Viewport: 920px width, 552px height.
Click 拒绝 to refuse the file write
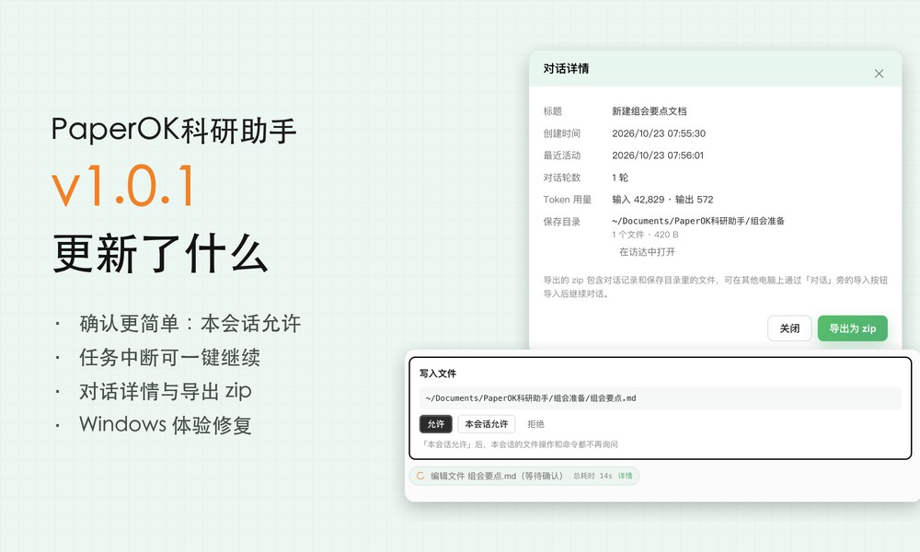[x=535, y=423]
